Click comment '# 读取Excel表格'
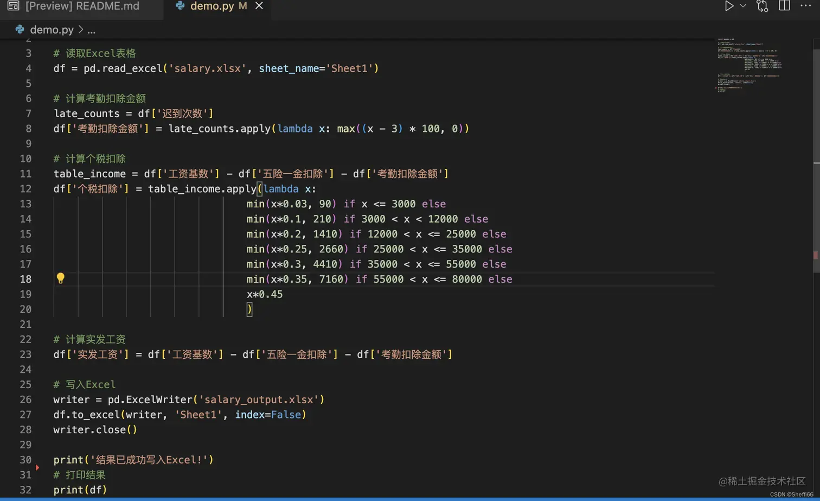This screenshot has height=501, width=820. (95, 53)
